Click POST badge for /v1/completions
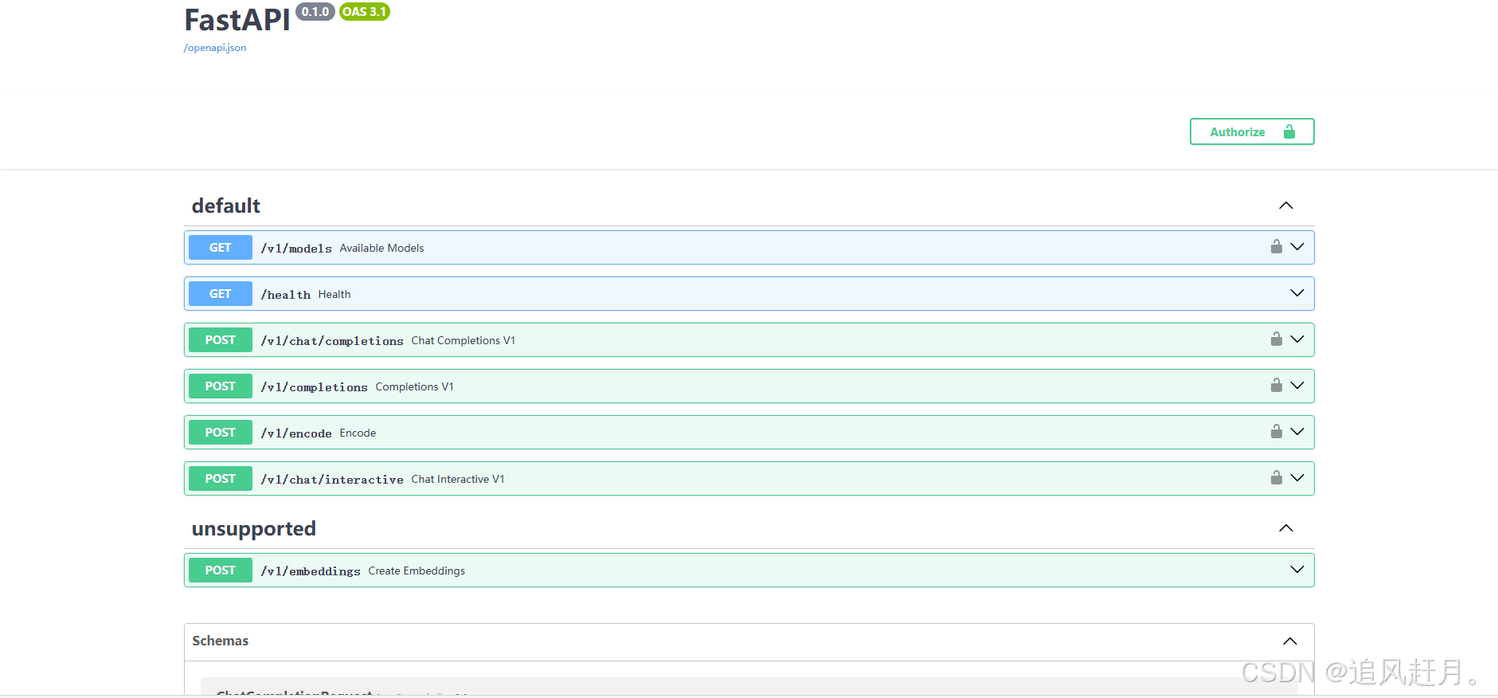Image resolution: width=1498 pixels, height=698 pixels. pyautogui.click(x=221, y=386)
